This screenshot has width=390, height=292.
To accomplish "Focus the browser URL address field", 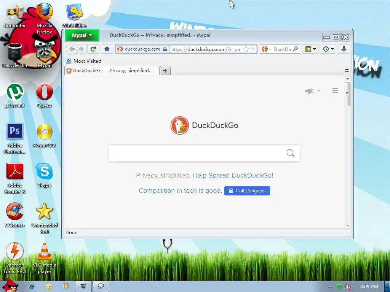I will (206, 49).
